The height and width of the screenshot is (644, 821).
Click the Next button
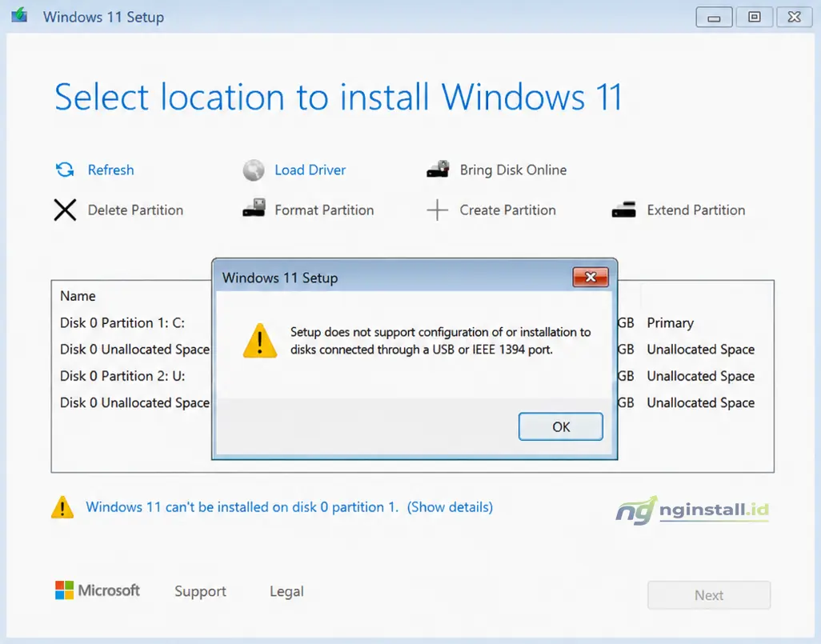(708, 594)
